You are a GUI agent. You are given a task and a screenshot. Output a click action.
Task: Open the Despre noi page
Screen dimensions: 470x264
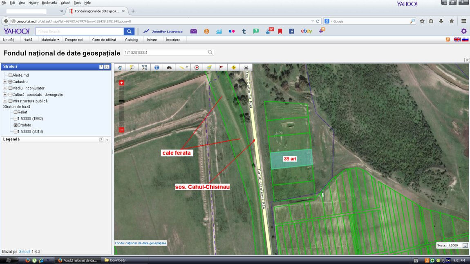click(74, 40)
